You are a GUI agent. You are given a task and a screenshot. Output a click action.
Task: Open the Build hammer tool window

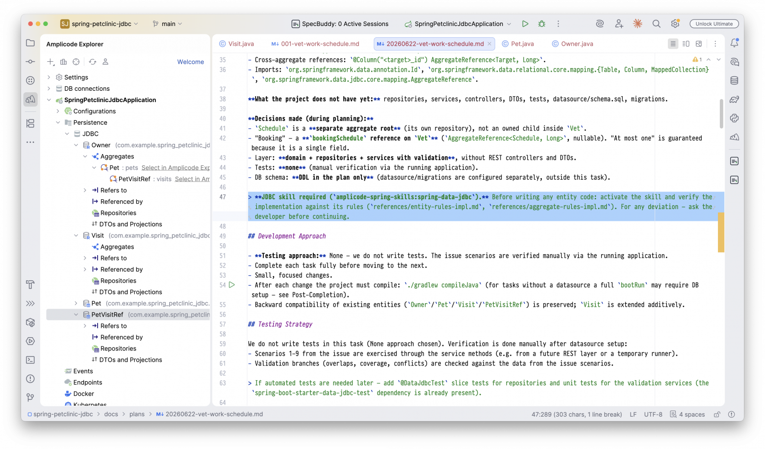click(x=30, y=285)
